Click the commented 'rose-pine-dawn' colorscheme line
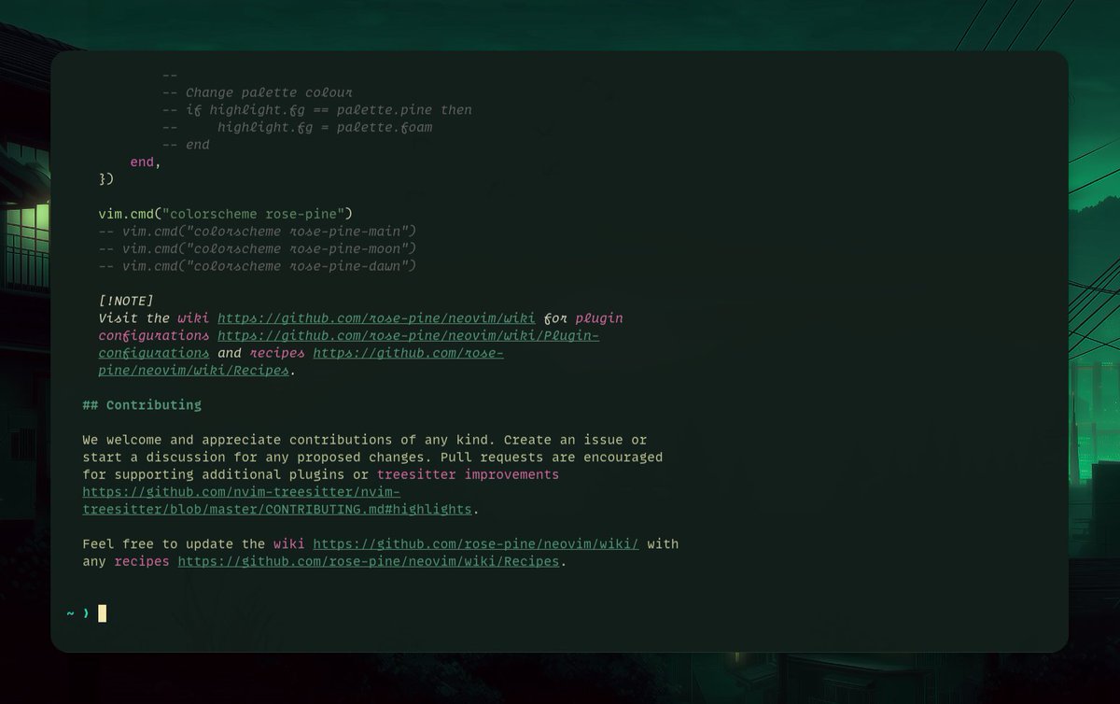Screen dimensions: 1120x704 (257, 266)
